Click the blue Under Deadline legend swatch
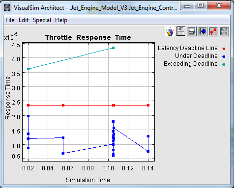Image resolution: width=234 pixels, height=188 pixels. pyautogui.click(x=224, y=56)
